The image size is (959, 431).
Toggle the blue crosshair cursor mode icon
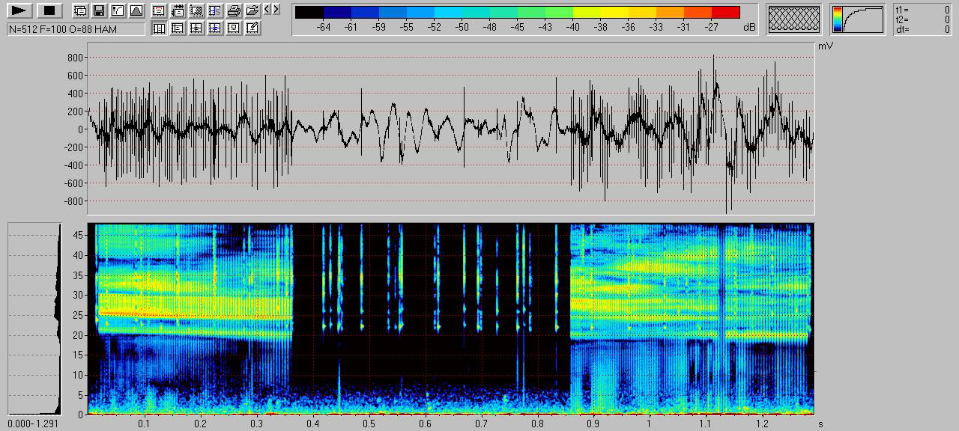point(215,28)
